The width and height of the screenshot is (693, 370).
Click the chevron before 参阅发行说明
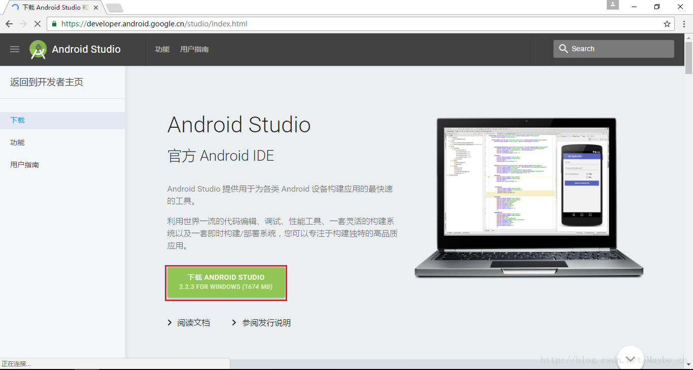pos(234,323)
